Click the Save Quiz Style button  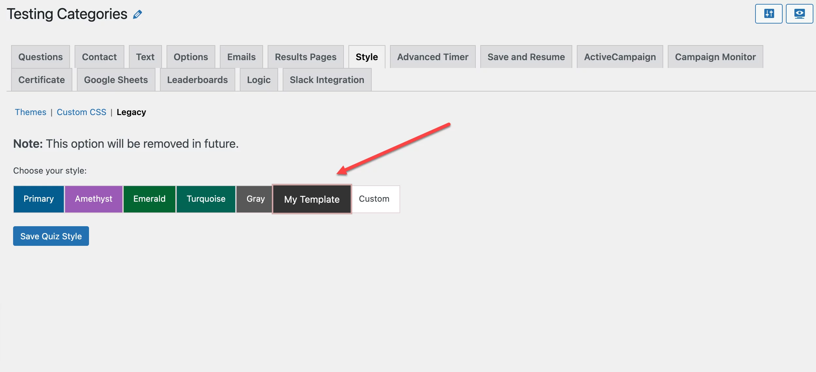pos(51,236)
